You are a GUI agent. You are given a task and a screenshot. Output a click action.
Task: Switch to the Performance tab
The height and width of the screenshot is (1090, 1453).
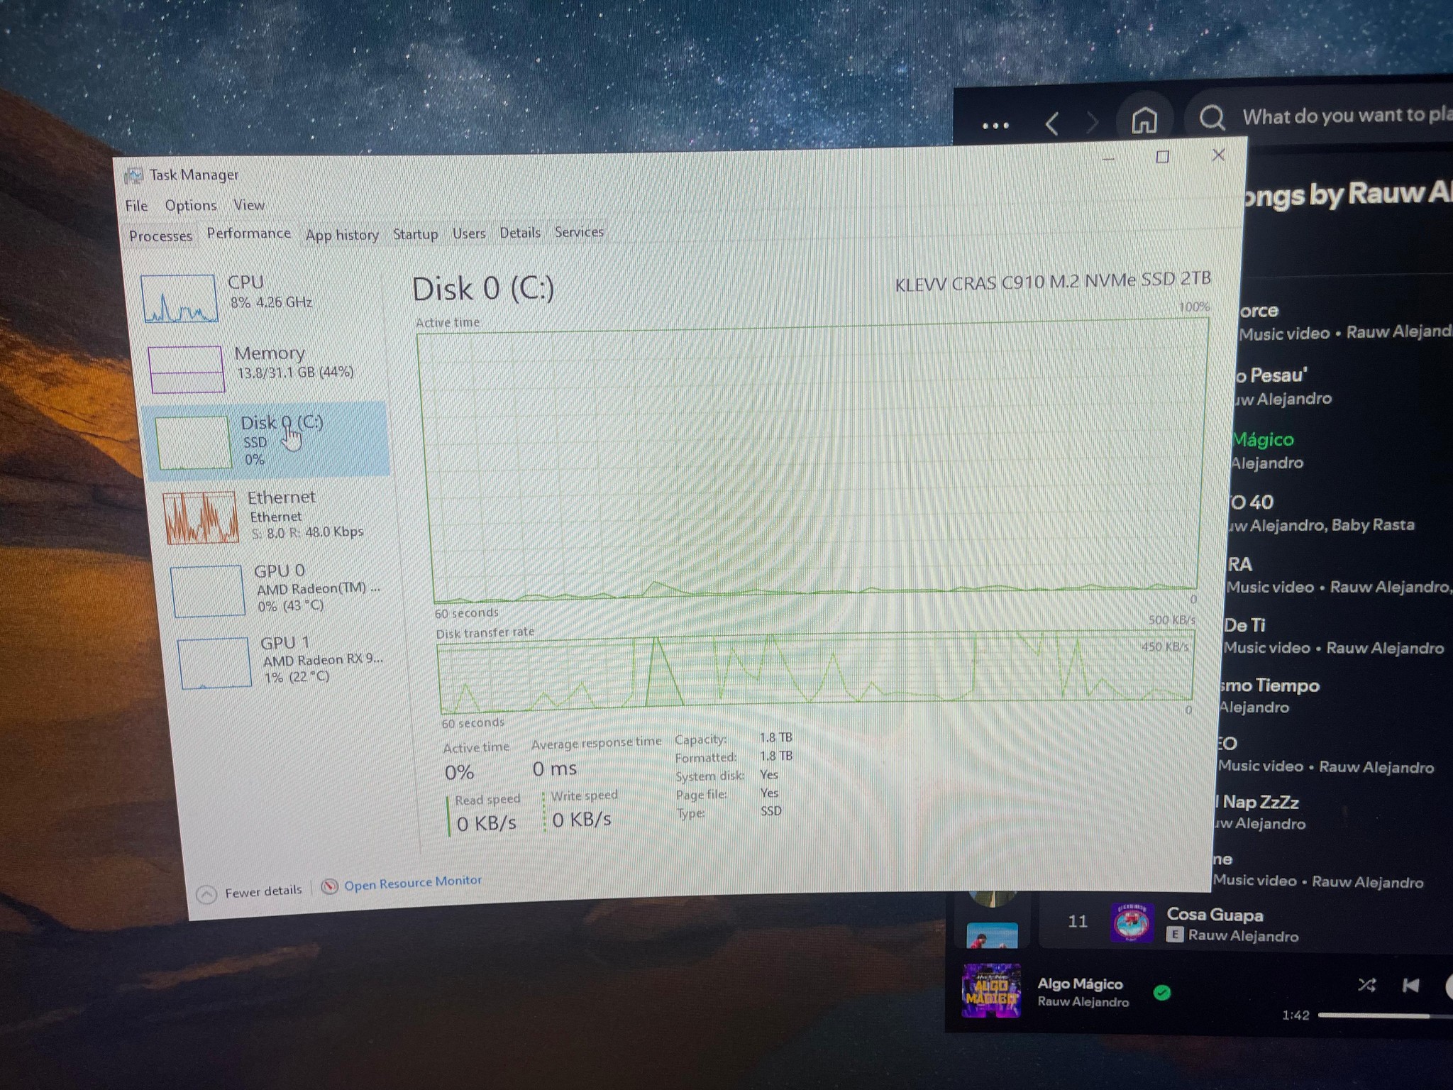[248, 233]
